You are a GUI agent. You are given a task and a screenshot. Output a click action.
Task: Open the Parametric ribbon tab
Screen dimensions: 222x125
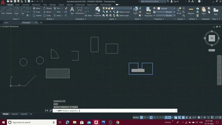coord(36,5)
